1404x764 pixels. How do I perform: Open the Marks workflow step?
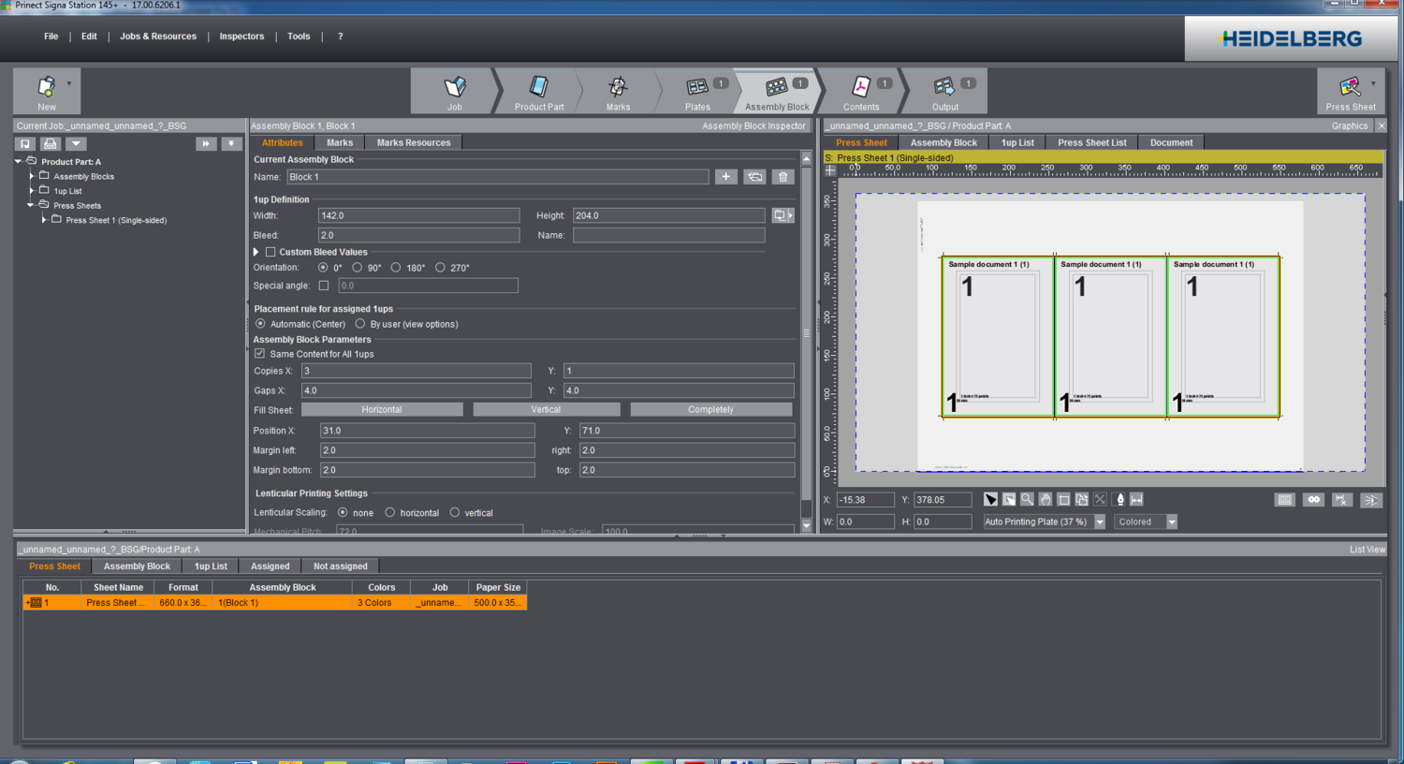[618, 92]
